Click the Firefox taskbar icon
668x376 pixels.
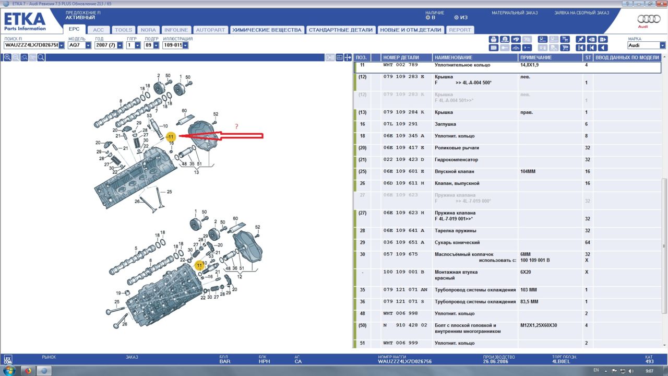[28, 370]
